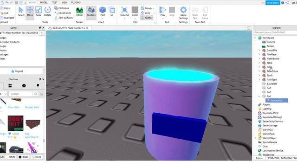
Task: Click the Toolbox Search field
Action: (x=20, y=94)
